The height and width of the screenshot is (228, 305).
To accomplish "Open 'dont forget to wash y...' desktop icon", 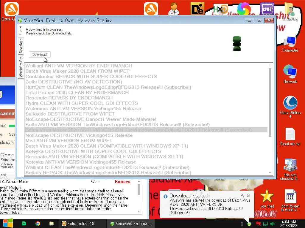I will click(290, 200).
